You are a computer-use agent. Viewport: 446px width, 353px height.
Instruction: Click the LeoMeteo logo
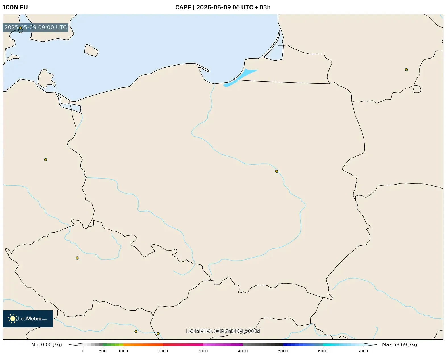click(28, 319)
